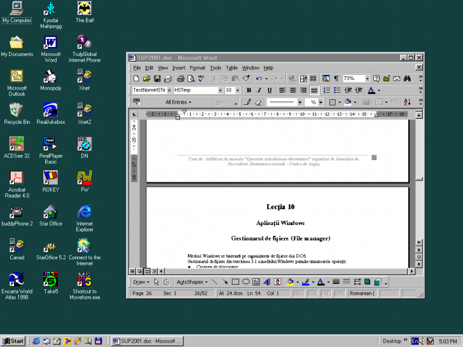Viewport: 463px width, 347px height.
Task: Expand the AutoShapes menu
Action: click(192, 282)
